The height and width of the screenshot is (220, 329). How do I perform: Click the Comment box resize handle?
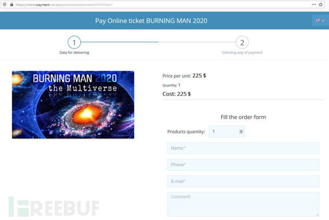pos(317,215)
